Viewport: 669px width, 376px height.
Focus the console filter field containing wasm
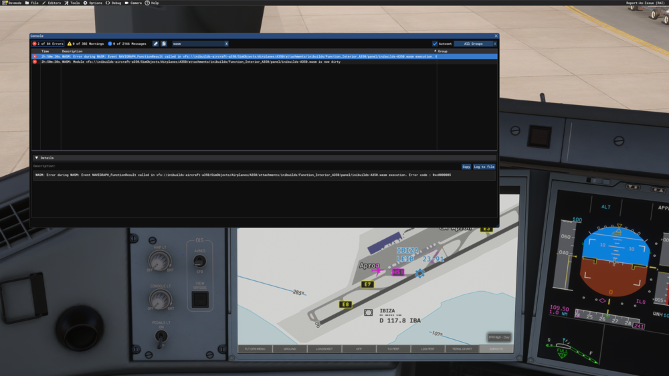[198, 43]
